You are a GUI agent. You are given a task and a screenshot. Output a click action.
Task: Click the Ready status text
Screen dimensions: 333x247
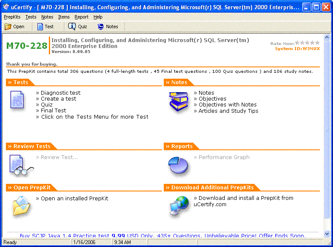pyautogui.click(x=10, y=242)
